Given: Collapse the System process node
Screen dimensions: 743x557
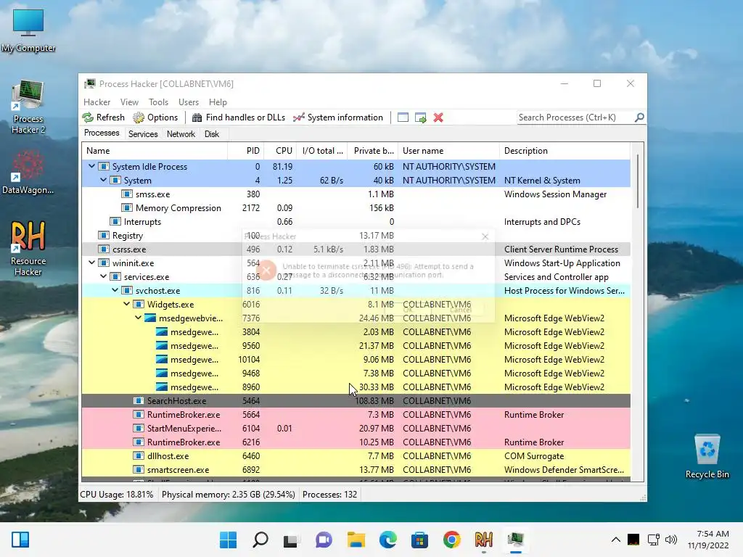Looking at the screenshot, I should pos(103,180).
